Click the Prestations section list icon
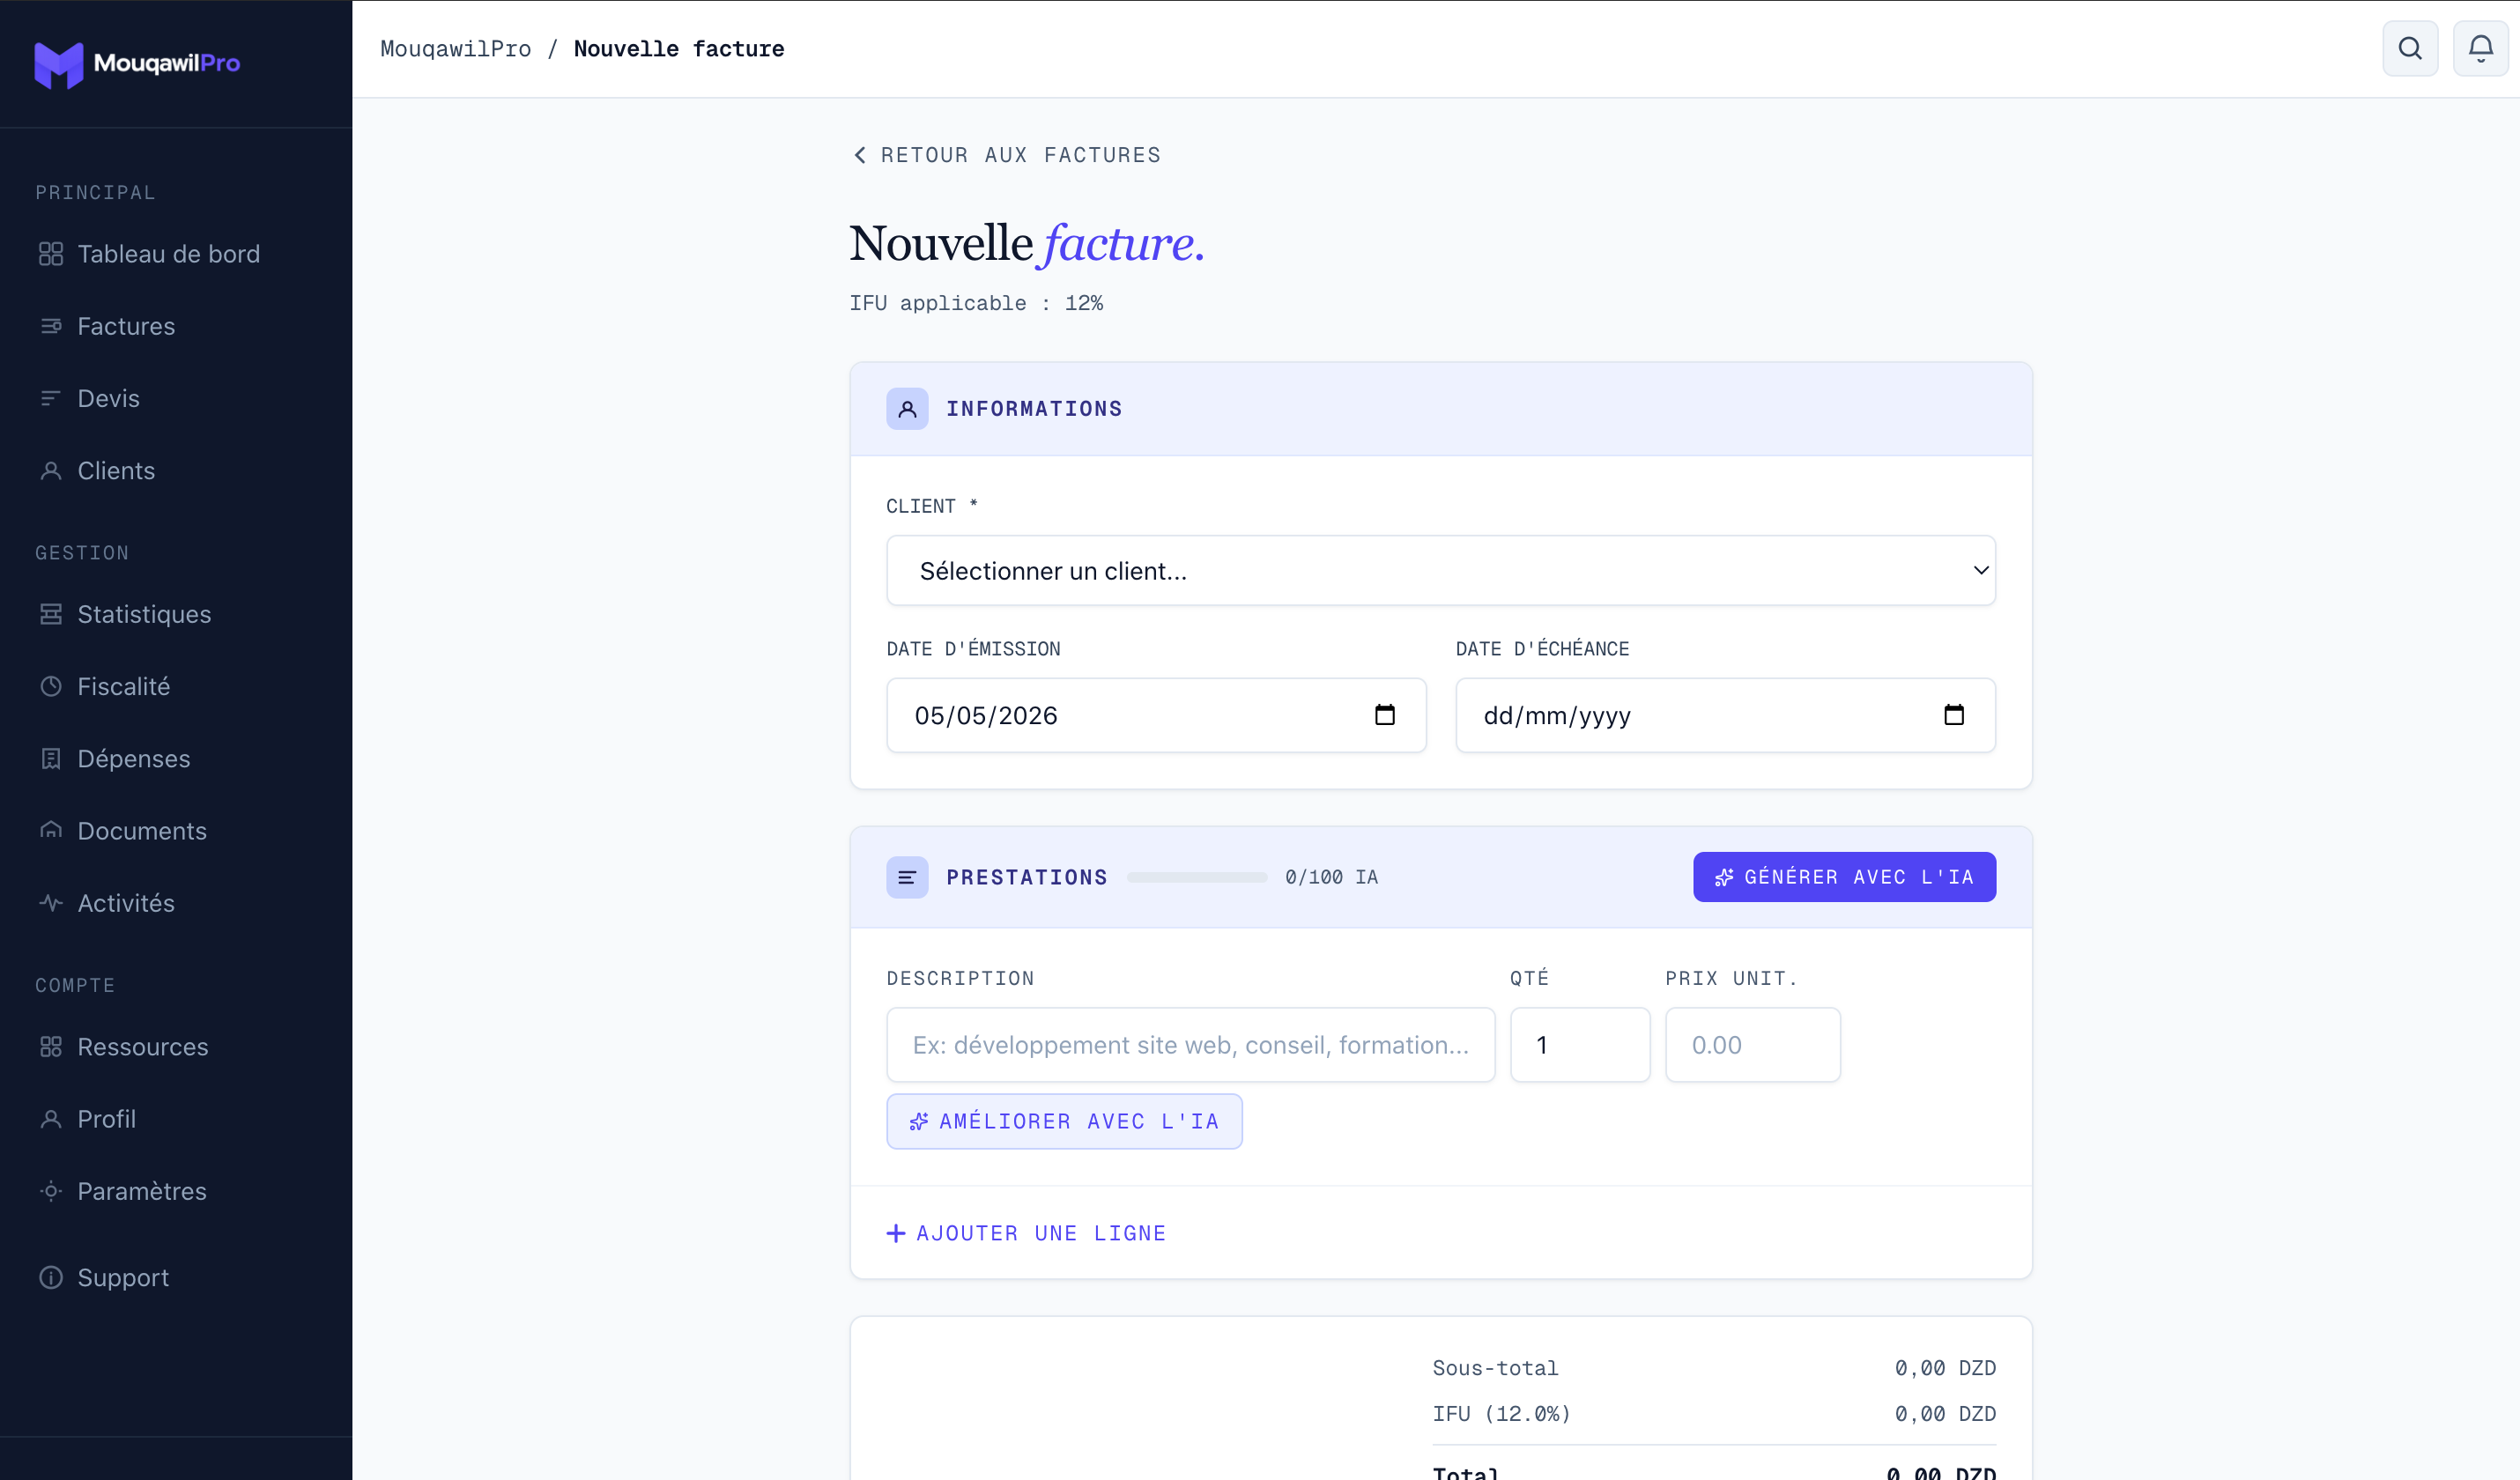This screenshot has height=1480, width=2520. (907, 877)
